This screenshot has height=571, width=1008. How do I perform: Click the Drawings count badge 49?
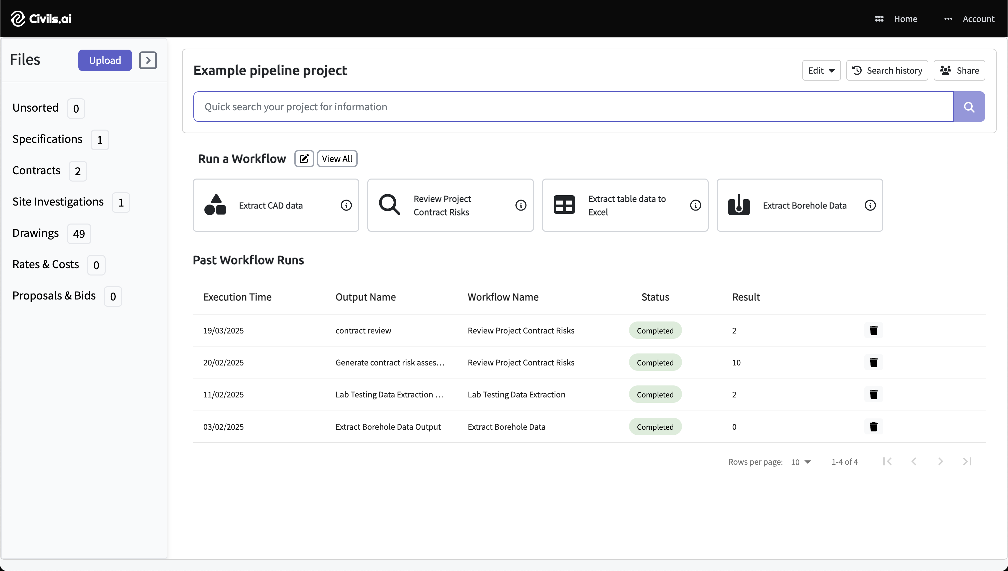79,234
